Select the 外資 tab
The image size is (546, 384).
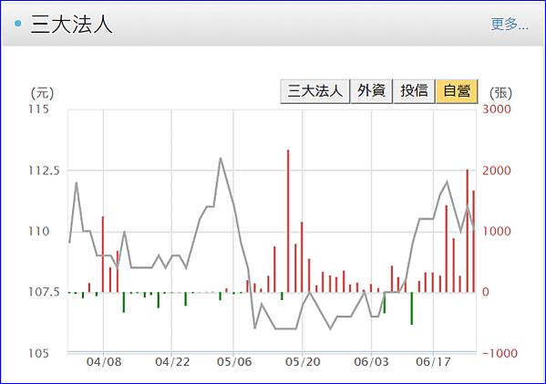point(371,91)
